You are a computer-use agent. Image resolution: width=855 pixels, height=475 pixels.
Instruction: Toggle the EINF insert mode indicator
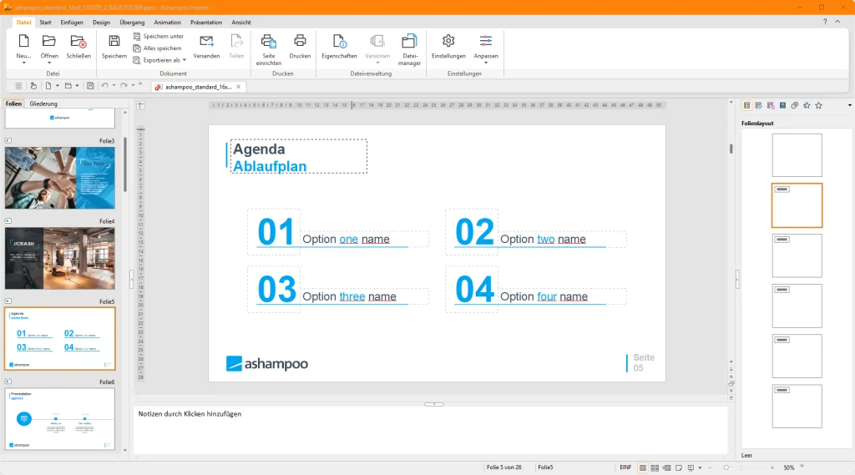tap(625, 467)
